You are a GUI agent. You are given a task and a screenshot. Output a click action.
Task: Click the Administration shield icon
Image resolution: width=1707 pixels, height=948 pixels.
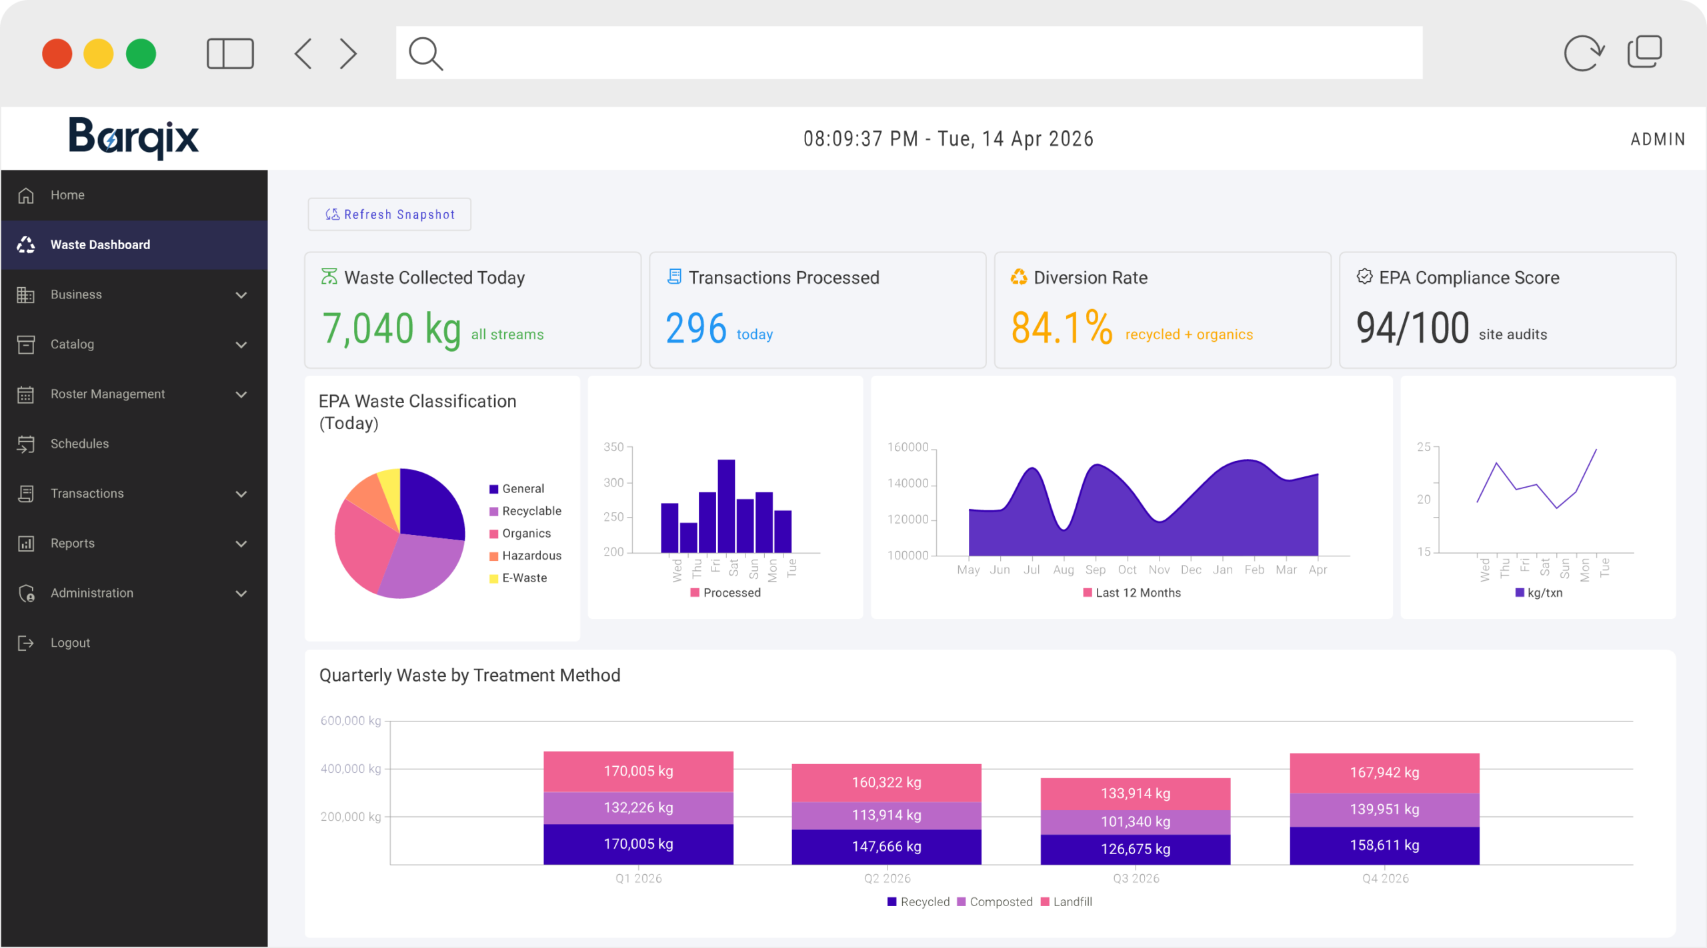pos(26,593)
